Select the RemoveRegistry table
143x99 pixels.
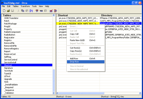point(27,49)
